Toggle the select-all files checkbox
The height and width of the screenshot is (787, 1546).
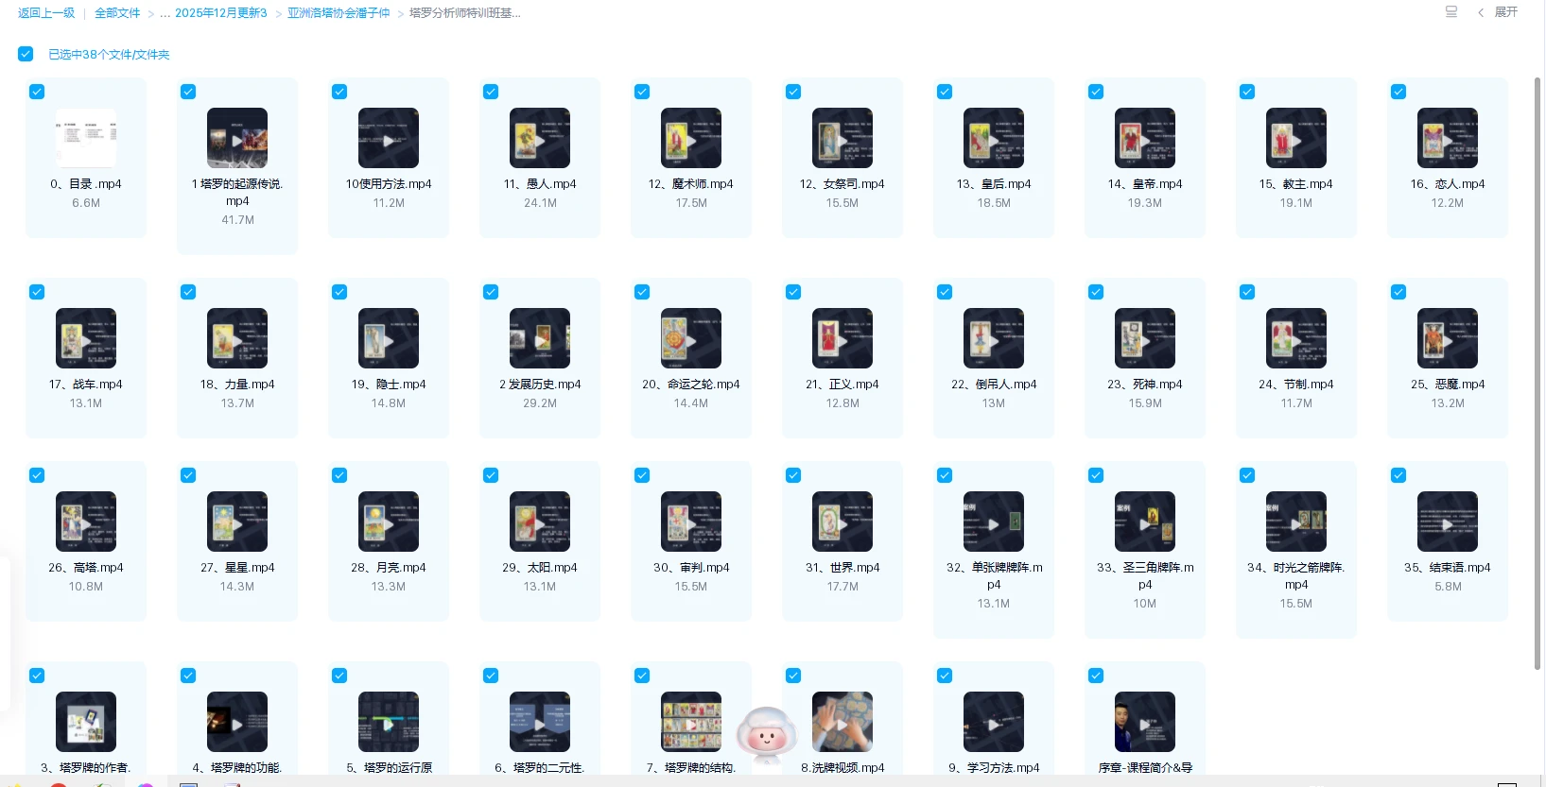[x=26, y=55]
